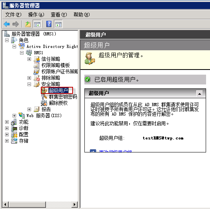Open the 查看(V) menu
This screenshot has height=209, width=210.
tap(58, 15)
